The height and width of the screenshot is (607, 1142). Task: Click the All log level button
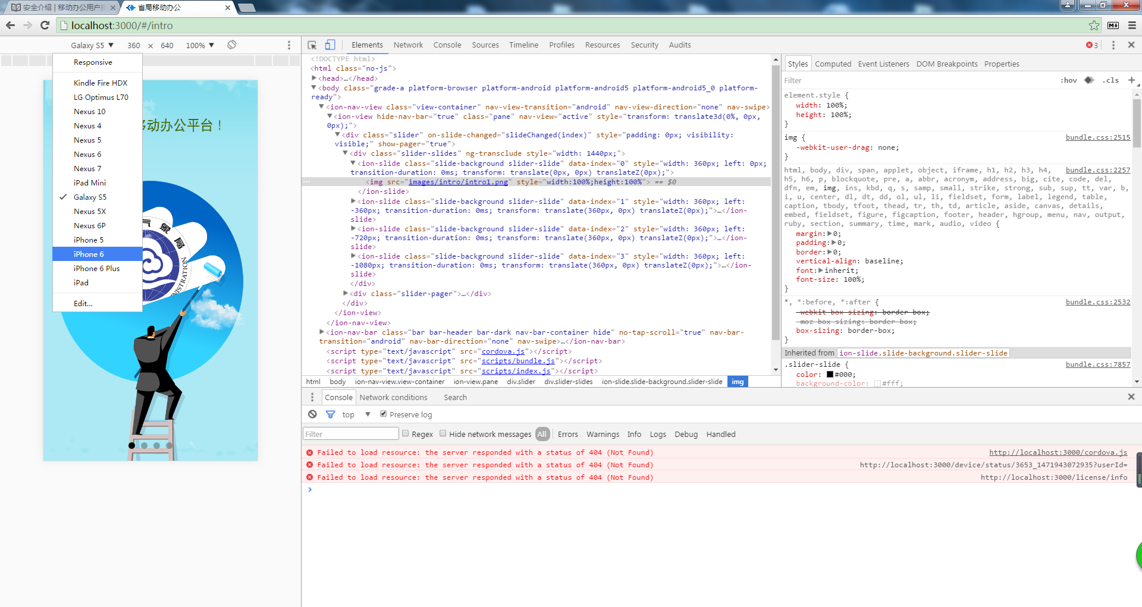click(x=542, y=434)
